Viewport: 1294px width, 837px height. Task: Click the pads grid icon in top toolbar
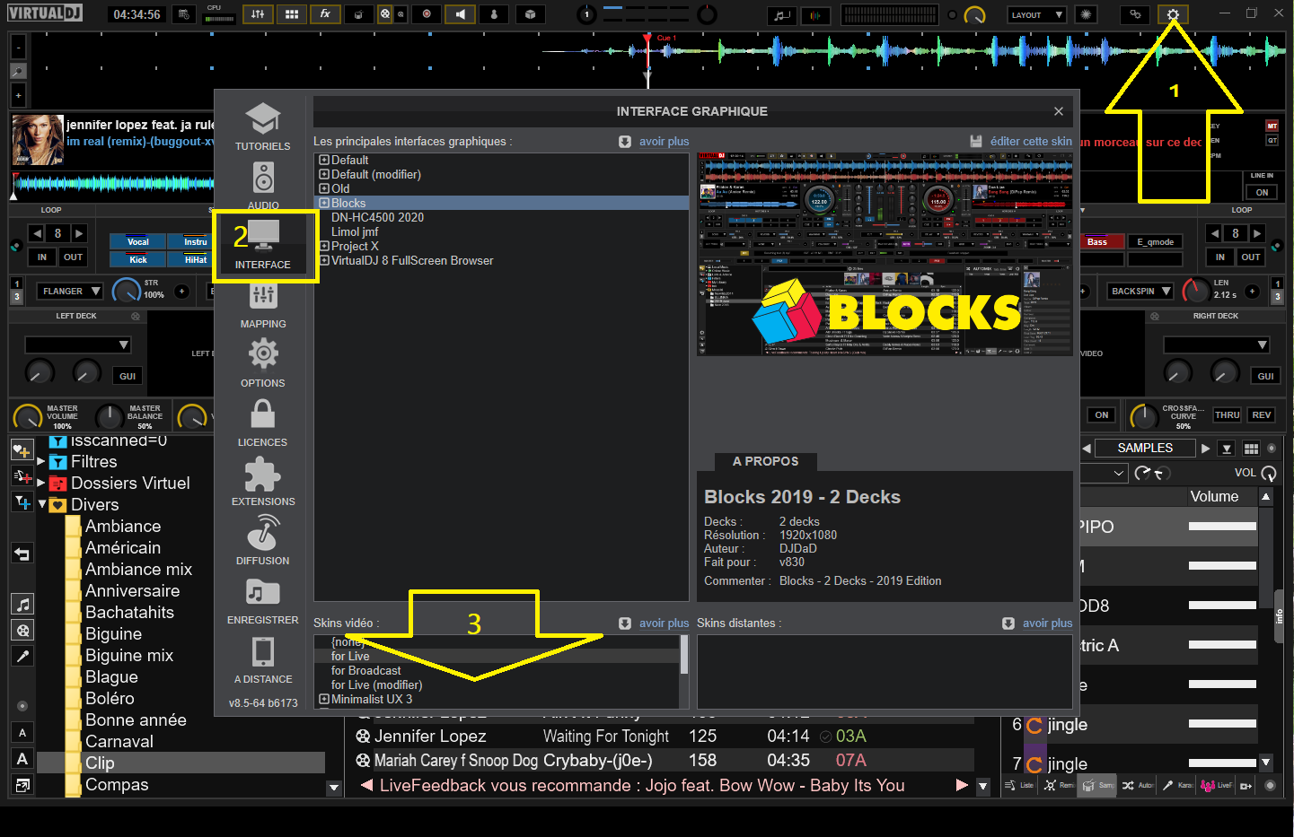292,14
